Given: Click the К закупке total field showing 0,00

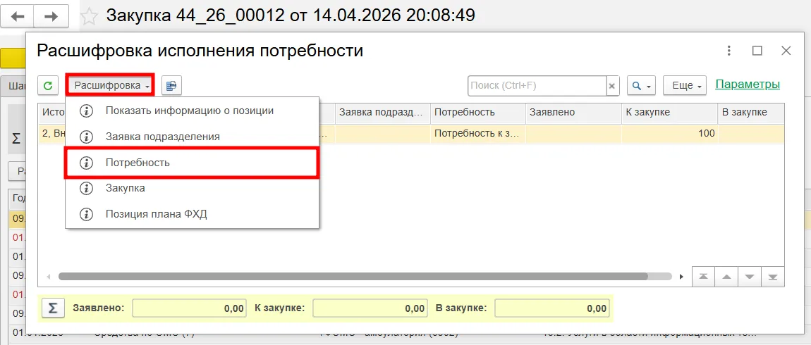Looking at the screenshot, I should click(x=370, y=308).
